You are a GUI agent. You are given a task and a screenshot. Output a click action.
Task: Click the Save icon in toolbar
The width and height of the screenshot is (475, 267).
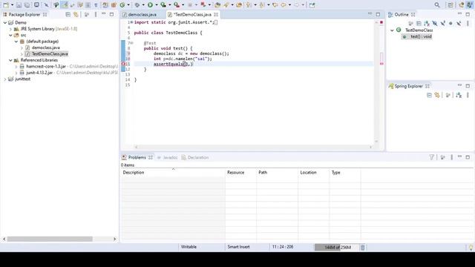point(19,5)
